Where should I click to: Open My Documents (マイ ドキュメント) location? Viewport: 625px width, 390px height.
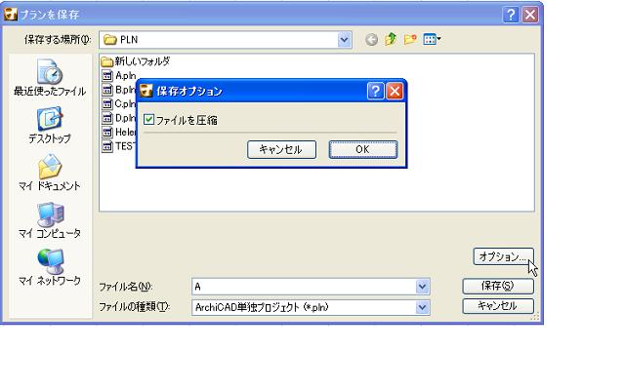click(x=49, y=172)
